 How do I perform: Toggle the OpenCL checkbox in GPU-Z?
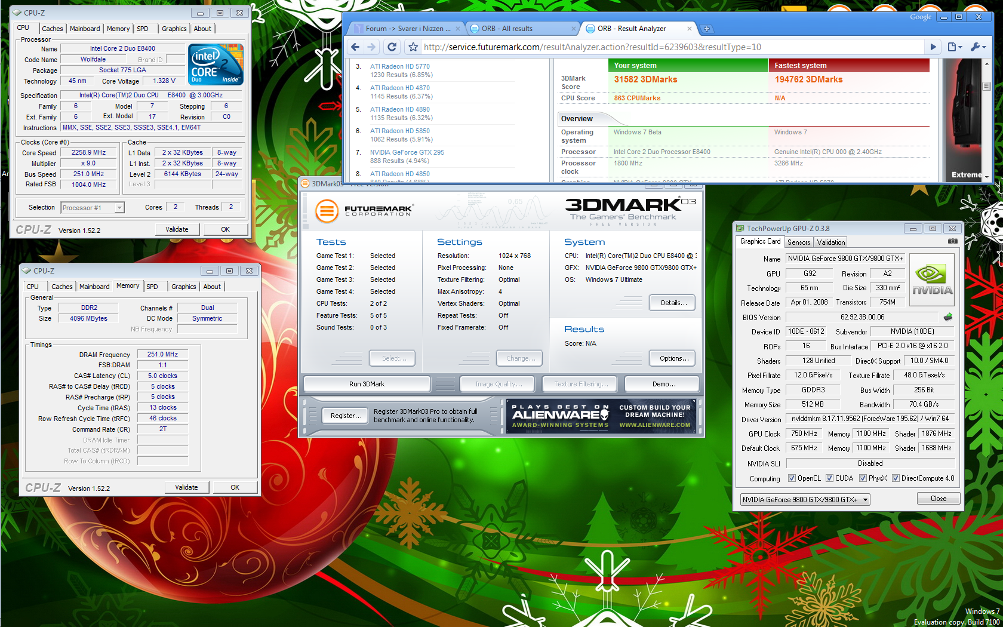click(792, 478)
